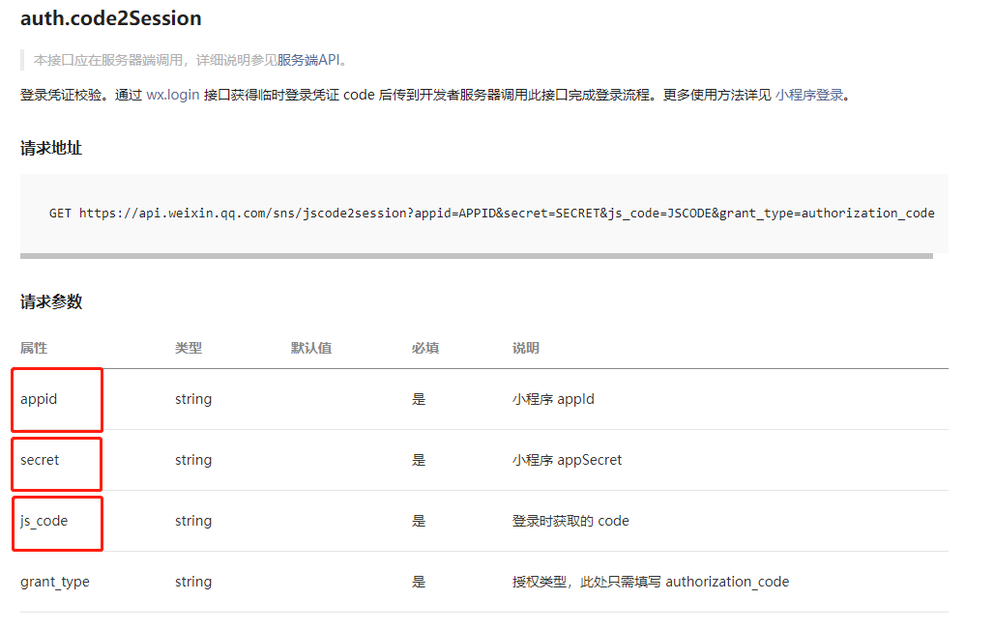The width and height of the screenshot is (994, 629).
Task: Click the 必填 table column header
Action: (425, 347)
